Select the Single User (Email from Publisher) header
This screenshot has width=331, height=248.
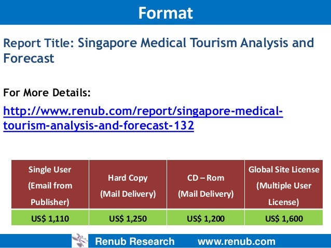tap(50, 184)
